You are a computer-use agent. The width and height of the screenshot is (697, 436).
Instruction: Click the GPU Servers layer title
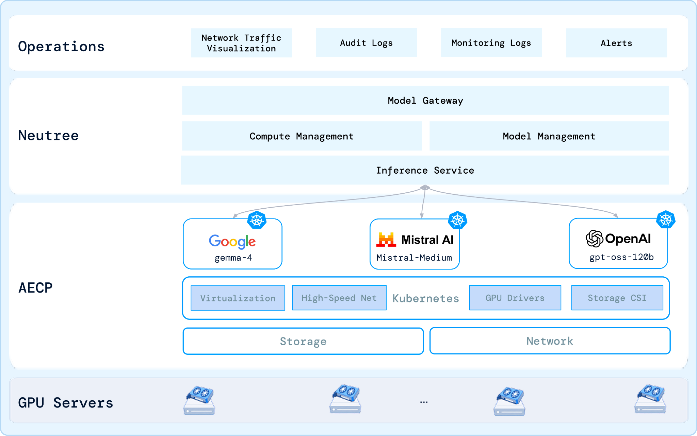[65, 403]
